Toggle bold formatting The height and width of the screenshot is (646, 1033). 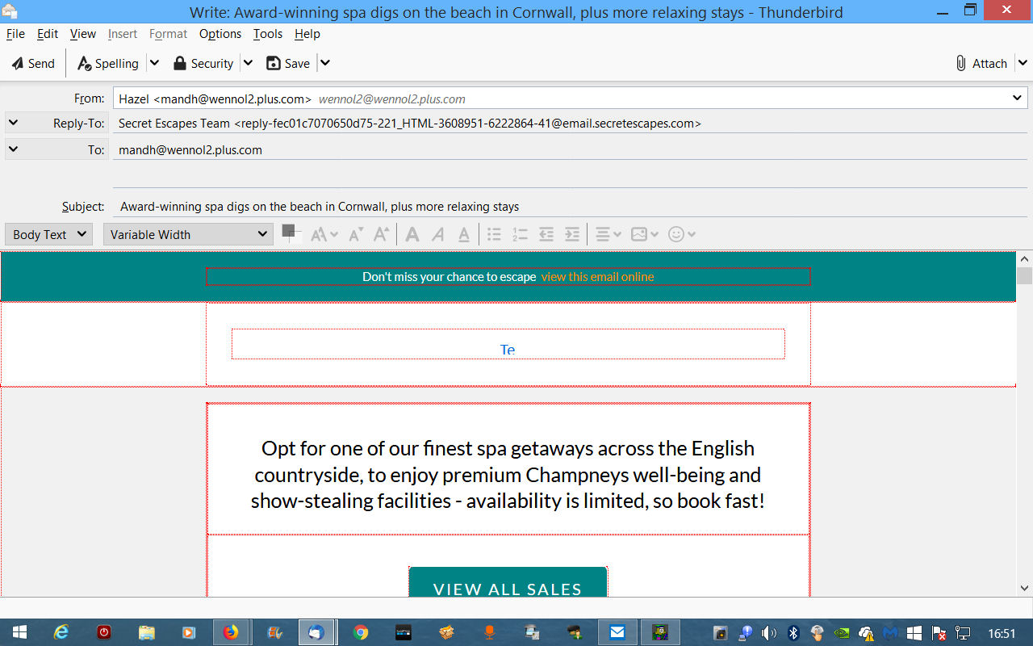point(412,234)
